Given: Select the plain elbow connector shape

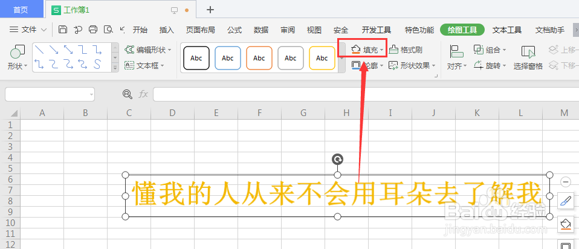Looking at the screenshot, I should point(83,49).
